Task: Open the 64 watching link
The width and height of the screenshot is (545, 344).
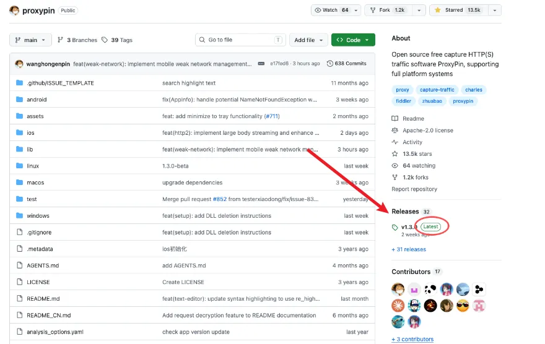Action: 419,166
